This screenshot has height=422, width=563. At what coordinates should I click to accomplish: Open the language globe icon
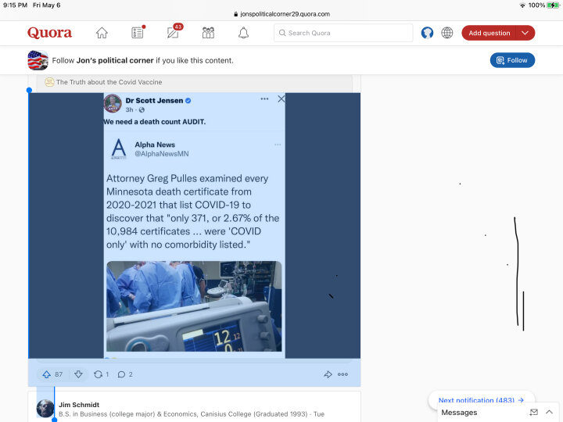[446, 33]
